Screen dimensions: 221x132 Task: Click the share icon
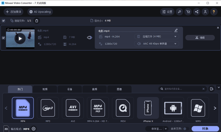click(197, 12)
